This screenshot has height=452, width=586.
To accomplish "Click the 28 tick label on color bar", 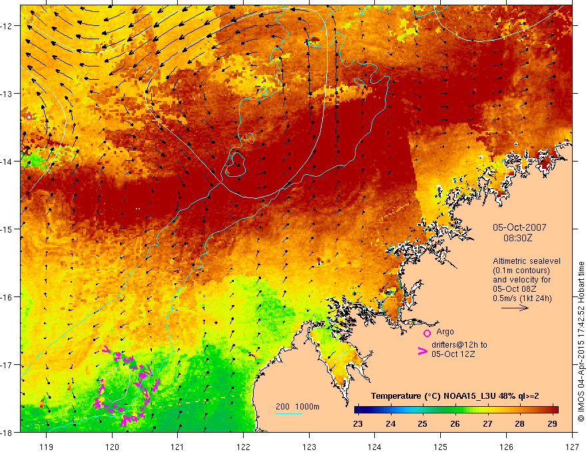I will pos(519,423).
